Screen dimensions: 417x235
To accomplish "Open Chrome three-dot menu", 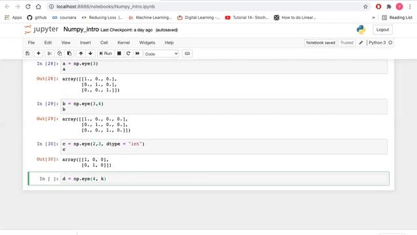I will point(410,7).
